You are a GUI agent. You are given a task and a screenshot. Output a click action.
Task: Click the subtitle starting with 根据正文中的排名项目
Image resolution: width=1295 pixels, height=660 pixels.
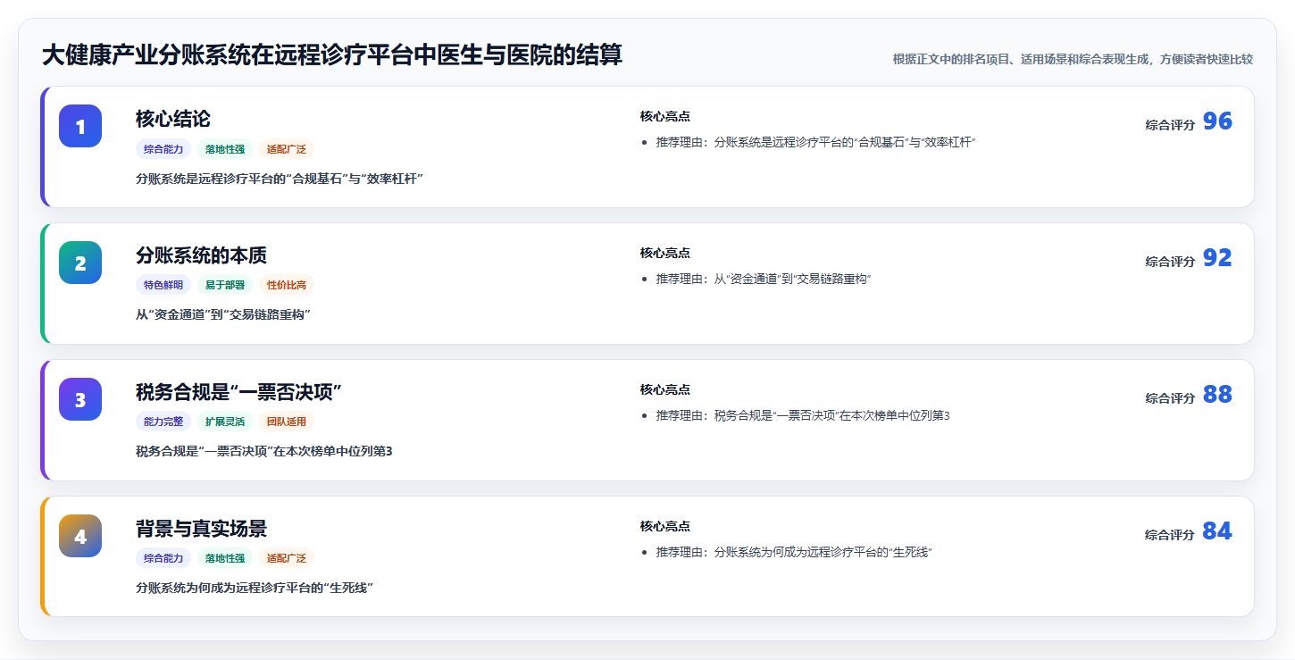(1073, 59)
